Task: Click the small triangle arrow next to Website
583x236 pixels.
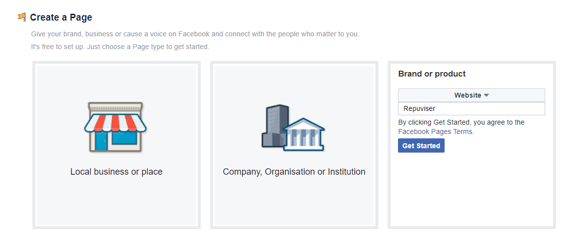Action: pyautogui.click(x=487, y=96)
